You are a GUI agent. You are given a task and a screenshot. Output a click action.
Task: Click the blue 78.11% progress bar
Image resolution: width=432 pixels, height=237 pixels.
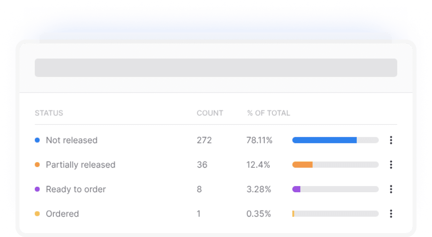click(x=324, y=140)
